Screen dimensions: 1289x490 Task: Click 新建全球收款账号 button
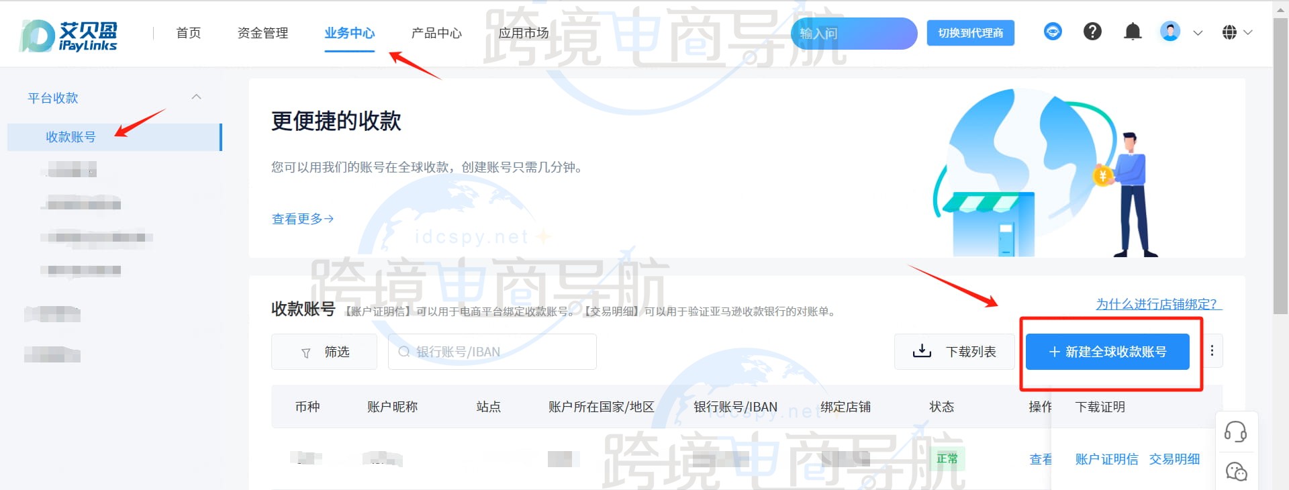coord(1108,352)
